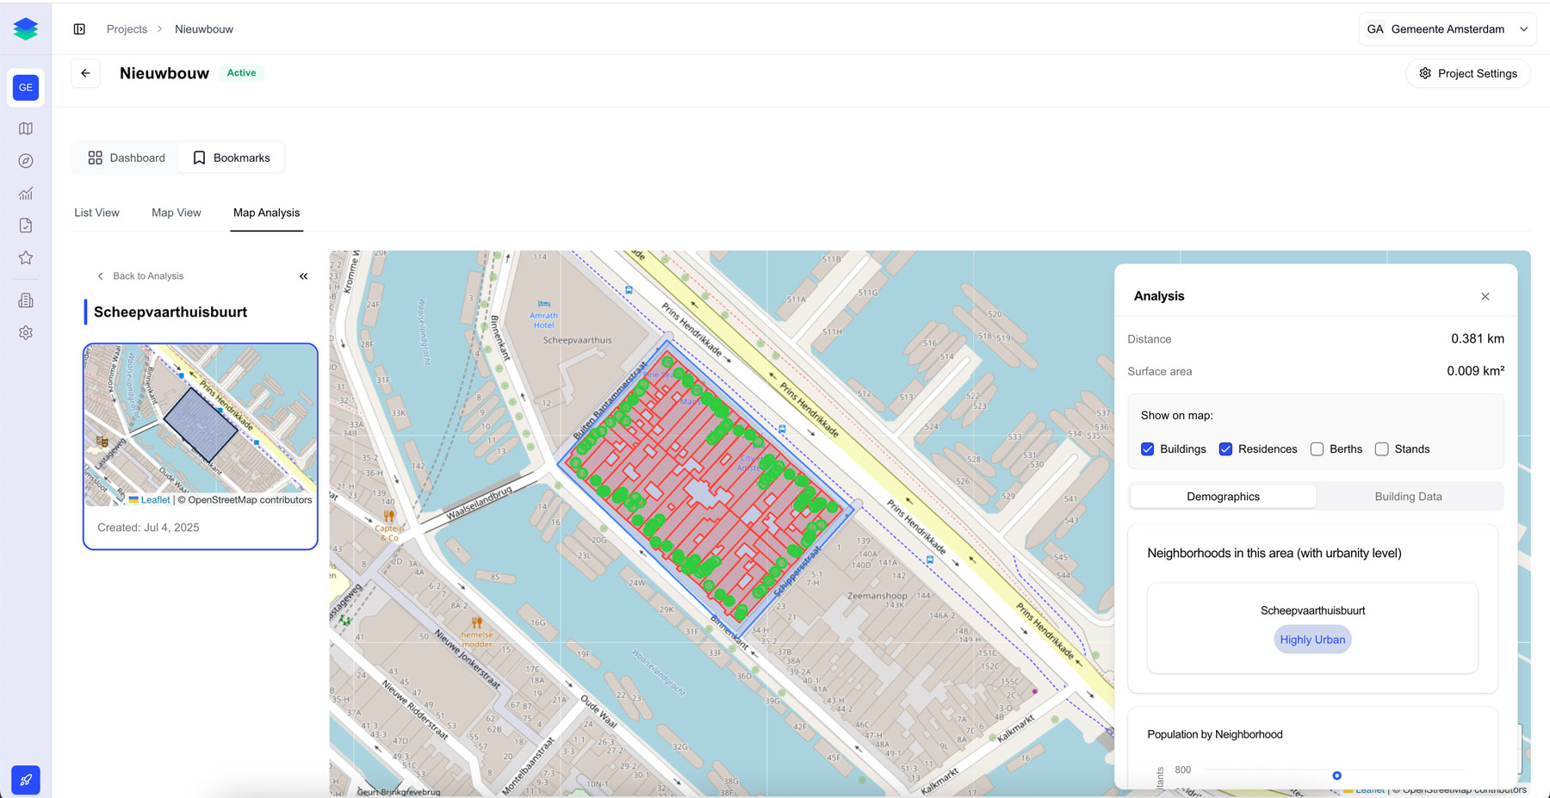Viewport: 1550px width, 798px height.
Task: Open the map icon in left sidebar
Action: [x=26, y=128]
